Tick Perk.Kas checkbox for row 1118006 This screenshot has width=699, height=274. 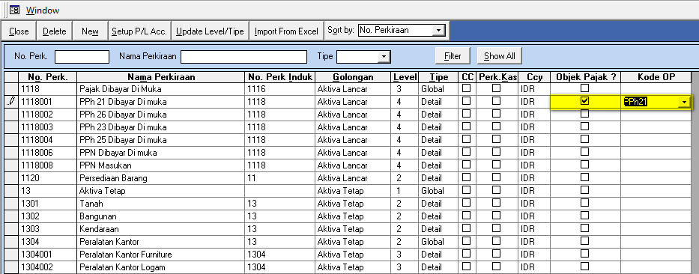[x=496, y=152]
